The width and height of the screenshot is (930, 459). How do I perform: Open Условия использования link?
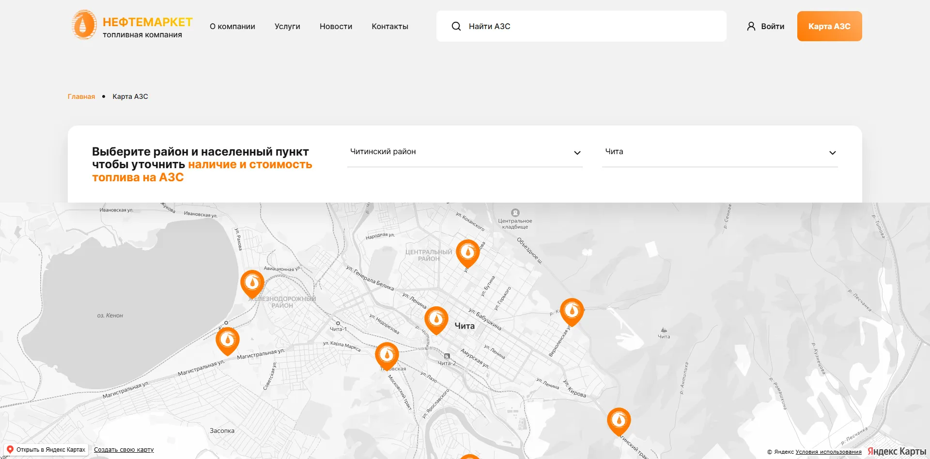828,452
